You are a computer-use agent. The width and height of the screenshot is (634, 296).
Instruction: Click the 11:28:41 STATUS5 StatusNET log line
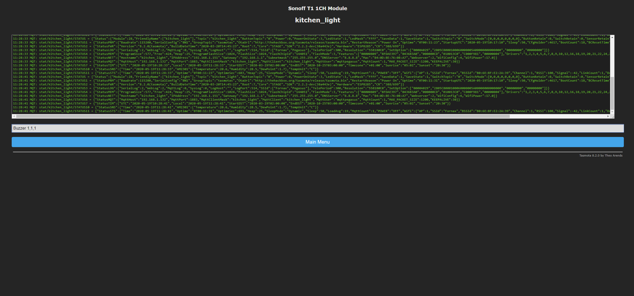coord(255,96)
